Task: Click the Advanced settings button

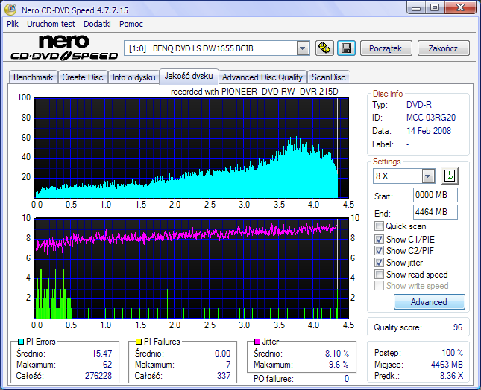Action: point(429,302)
